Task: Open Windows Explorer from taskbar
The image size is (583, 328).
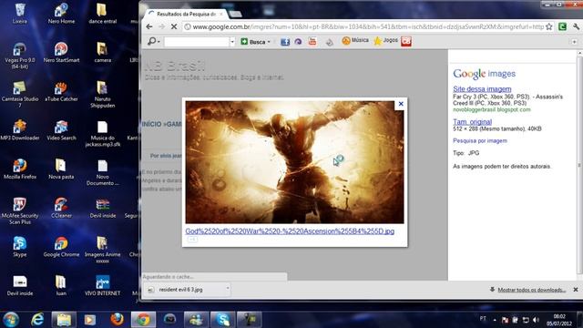Action: [x=64, y=320]
